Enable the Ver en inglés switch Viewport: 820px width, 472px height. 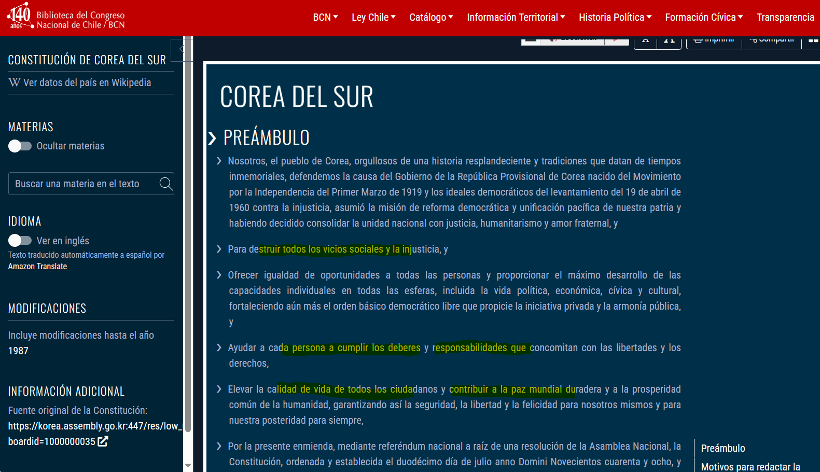click(20, 241)
